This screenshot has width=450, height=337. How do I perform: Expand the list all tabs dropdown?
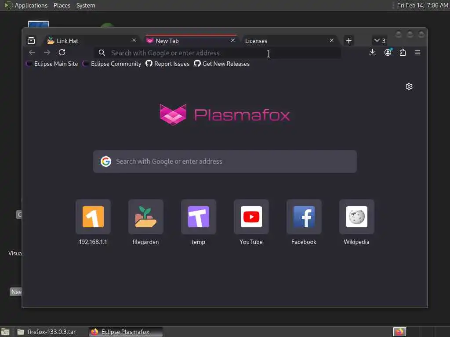tap(380, 41)
